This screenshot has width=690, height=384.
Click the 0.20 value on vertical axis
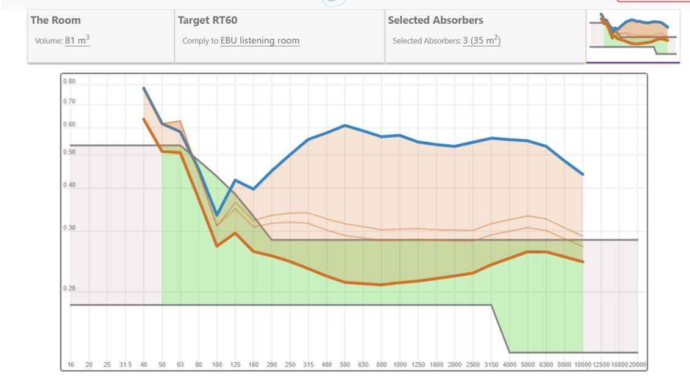[69, 289]
